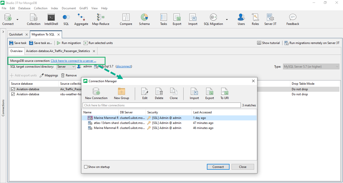The height and width of the screenshot is (183, 343).
Task: Expand the SQL Migration dropdown arrow
Action: pos(227,20)
